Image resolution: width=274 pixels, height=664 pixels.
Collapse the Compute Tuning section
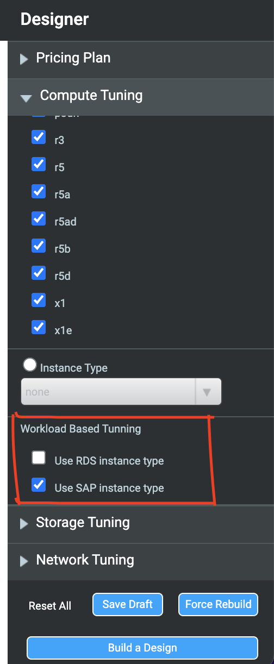(140, 96)
